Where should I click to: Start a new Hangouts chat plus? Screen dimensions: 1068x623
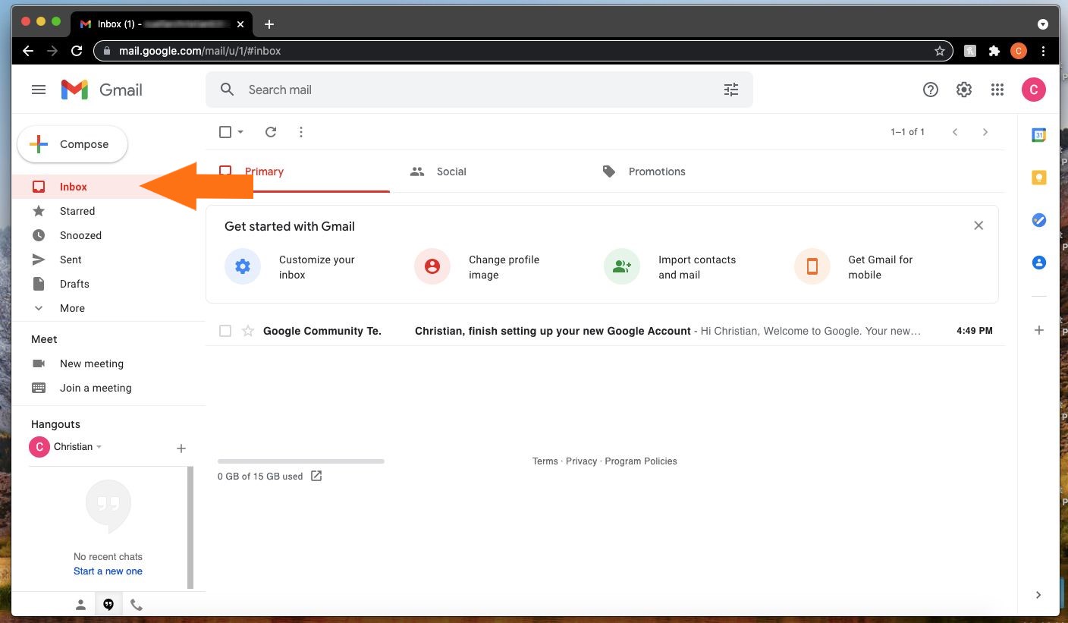pyautogui.click(x=181, y=448)
